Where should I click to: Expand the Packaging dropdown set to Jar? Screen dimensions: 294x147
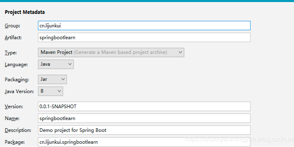[x=52, y=79]
